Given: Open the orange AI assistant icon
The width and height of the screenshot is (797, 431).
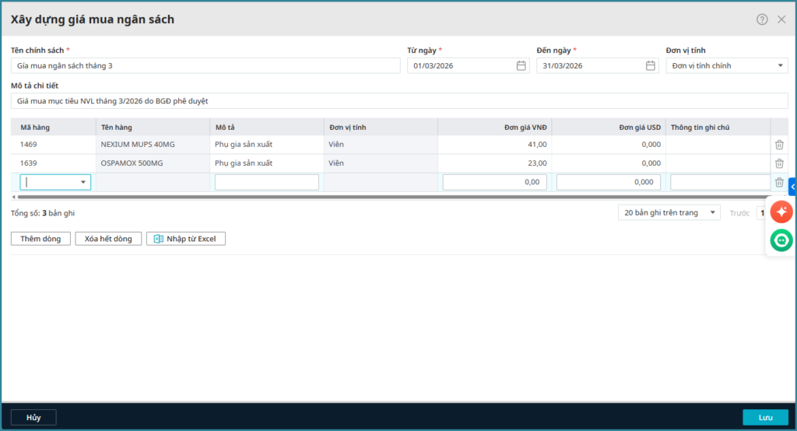Looking at the screenshot, I should coord(781,212).
